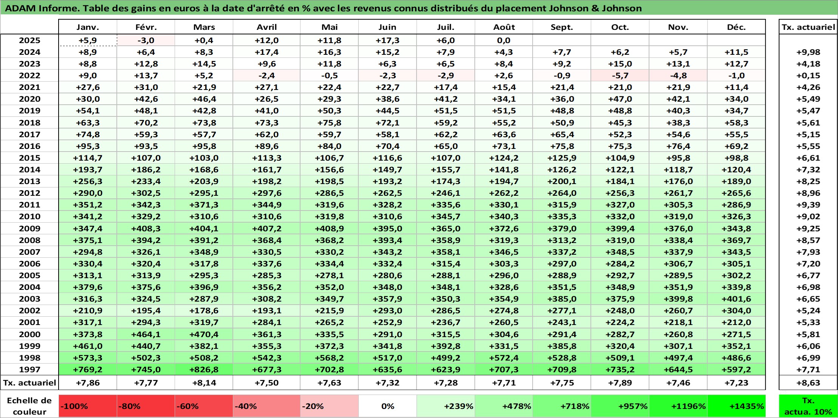Viewport: 838px width, 418px height.
Task: Select the overall rate +8,63
Action: 808,383
